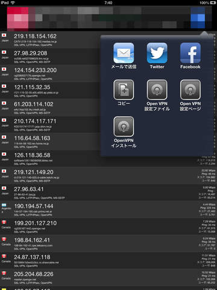Screen dimensions: 217x290
Task: Tap Japan flag beside 27.98.29.208
Action: click(x=4, y=53)
